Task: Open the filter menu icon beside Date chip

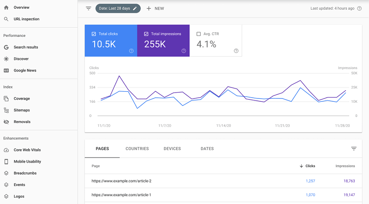Action: coord(89,8)
